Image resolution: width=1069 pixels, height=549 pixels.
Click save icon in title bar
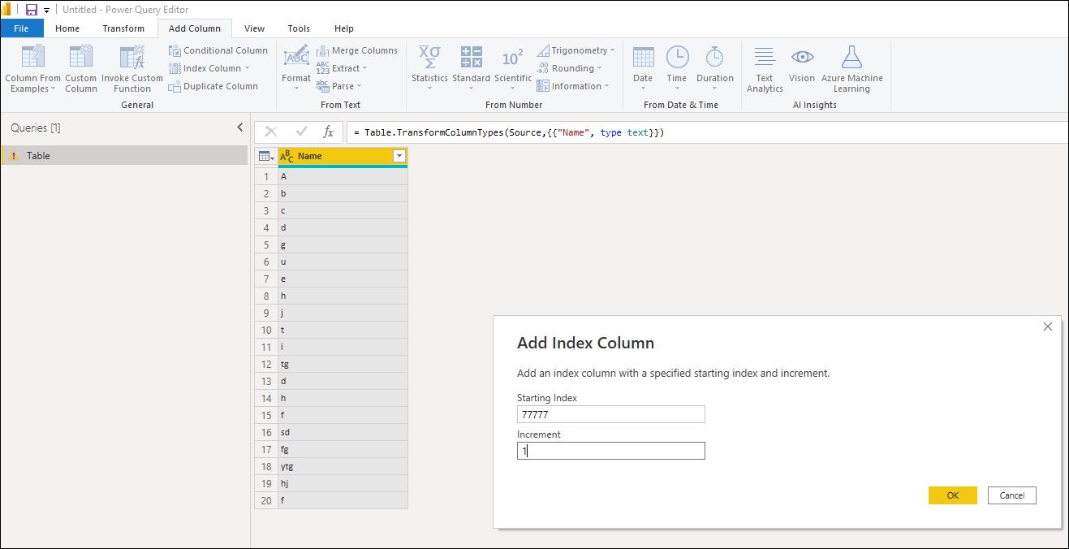32,10
